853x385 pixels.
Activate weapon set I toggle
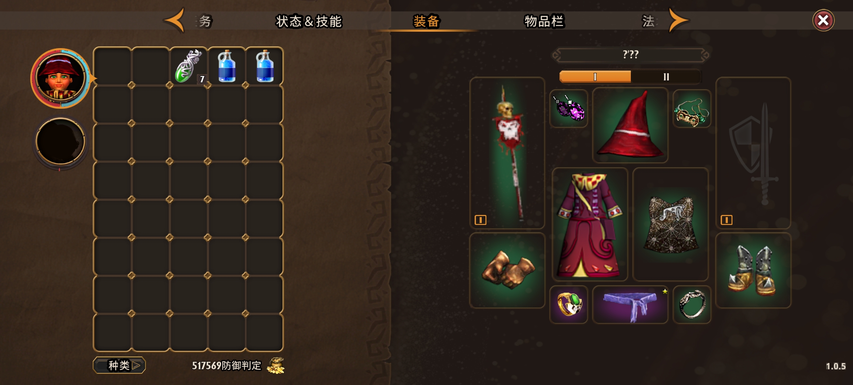595,77
